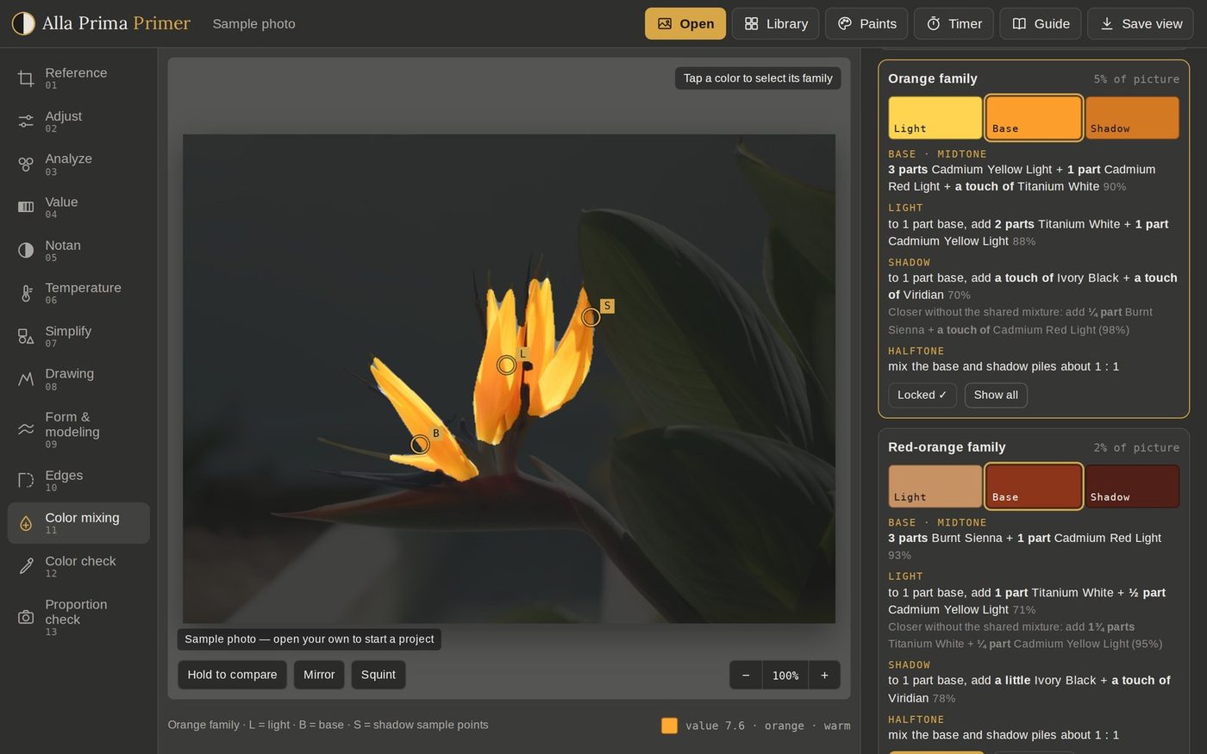Expand Orange family with Show all
Image resolution: width=1207 pixels, height=754 pixels.
coord(996,395)
